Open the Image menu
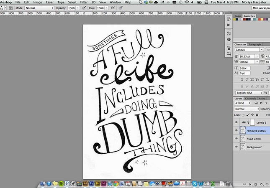 coord(38,2)
